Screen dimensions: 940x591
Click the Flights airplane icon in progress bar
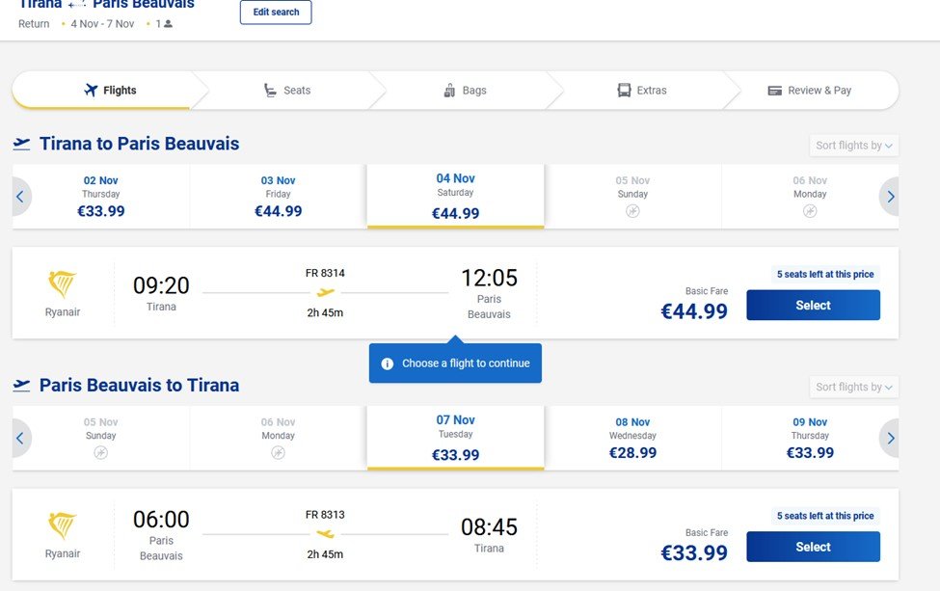pos(92,91)
